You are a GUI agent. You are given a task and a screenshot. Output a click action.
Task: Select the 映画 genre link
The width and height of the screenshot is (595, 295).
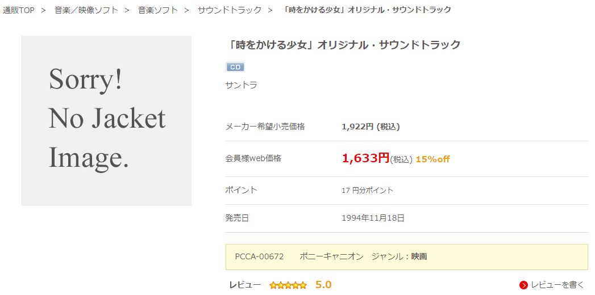point(419,256)
